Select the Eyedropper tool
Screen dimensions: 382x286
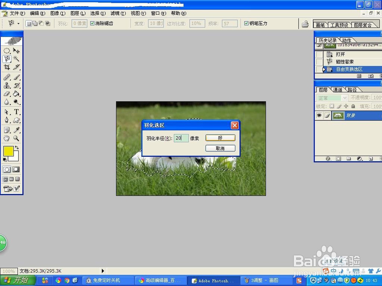(16, 130)
